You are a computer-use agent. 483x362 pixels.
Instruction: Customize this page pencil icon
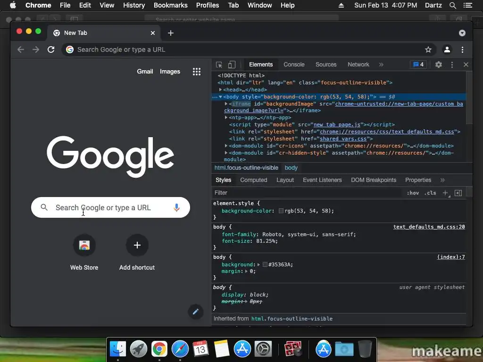[x=195, y=312]
